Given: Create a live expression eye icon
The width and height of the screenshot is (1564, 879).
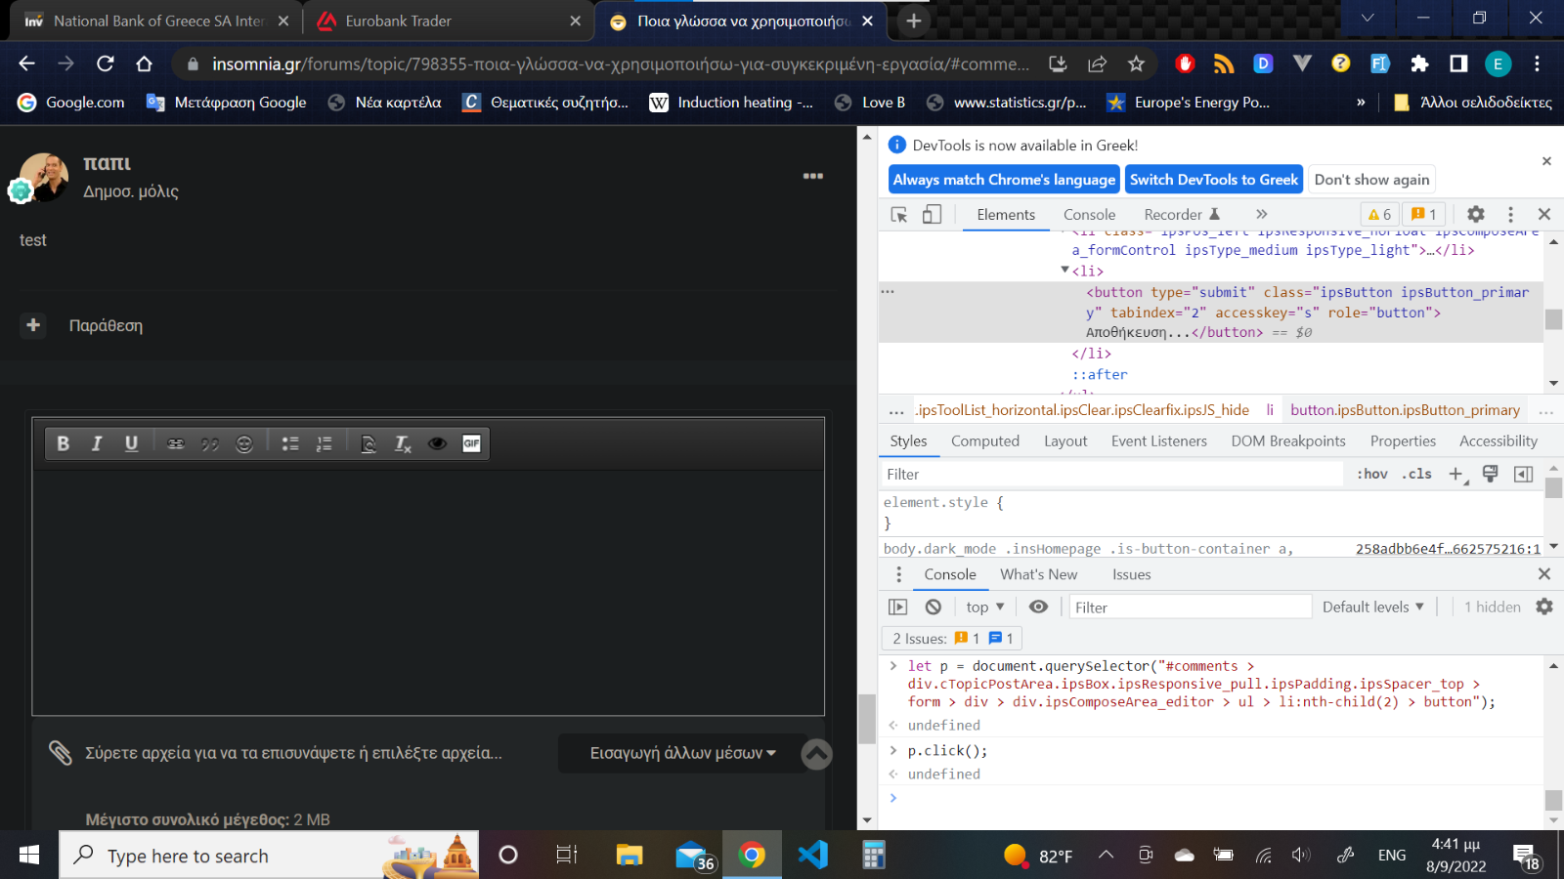Looking at the screenshot, I should click(1038, 607).
